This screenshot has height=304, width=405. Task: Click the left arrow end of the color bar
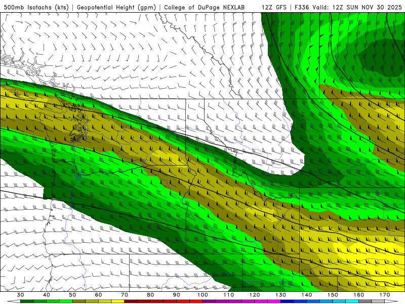click(x=14, y=301)
